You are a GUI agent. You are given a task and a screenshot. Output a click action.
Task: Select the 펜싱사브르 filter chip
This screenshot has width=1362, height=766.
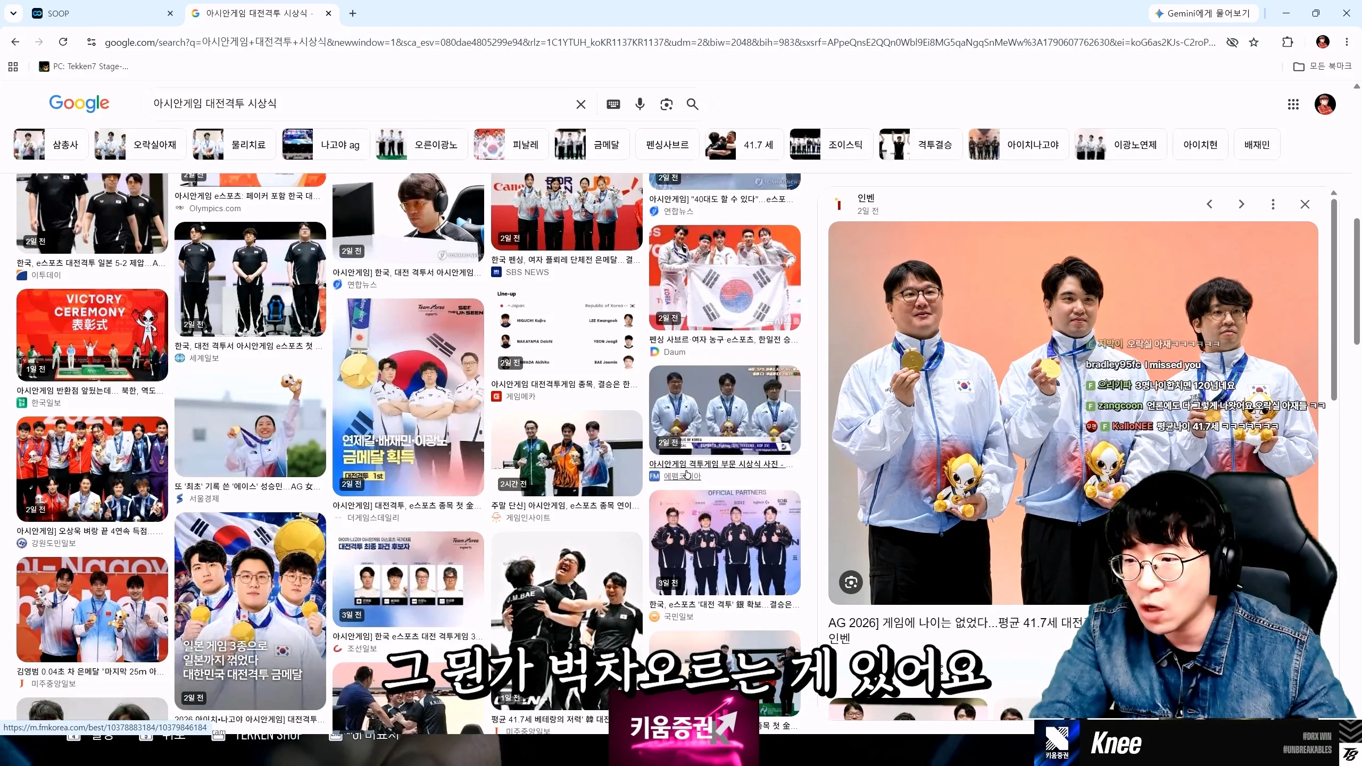click(667, 145)
